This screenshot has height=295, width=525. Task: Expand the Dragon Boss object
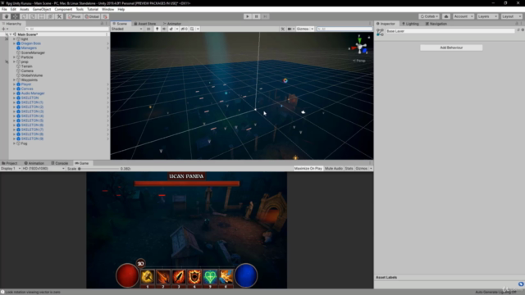15,43
